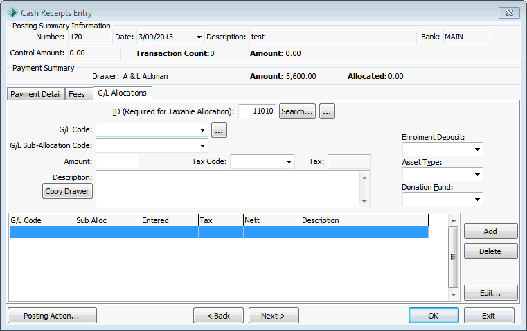The width and height of the screenshot is (527, 331).
Task: Select the G/L Allocations tab
Action: pos(123,93)
